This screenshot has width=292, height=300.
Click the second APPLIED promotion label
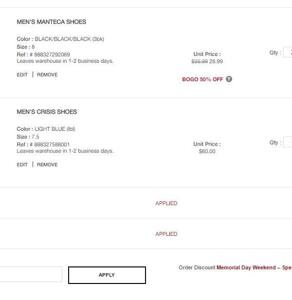(x=166, y=234)
